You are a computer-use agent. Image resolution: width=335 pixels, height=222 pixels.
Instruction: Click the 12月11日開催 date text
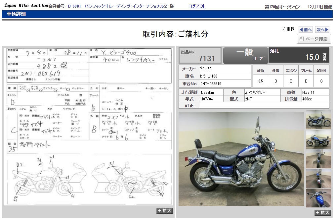320,7
